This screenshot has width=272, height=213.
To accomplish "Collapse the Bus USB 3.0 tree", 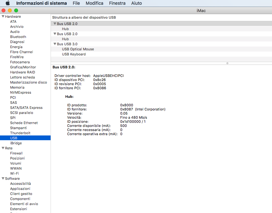I will pos(55,44).
